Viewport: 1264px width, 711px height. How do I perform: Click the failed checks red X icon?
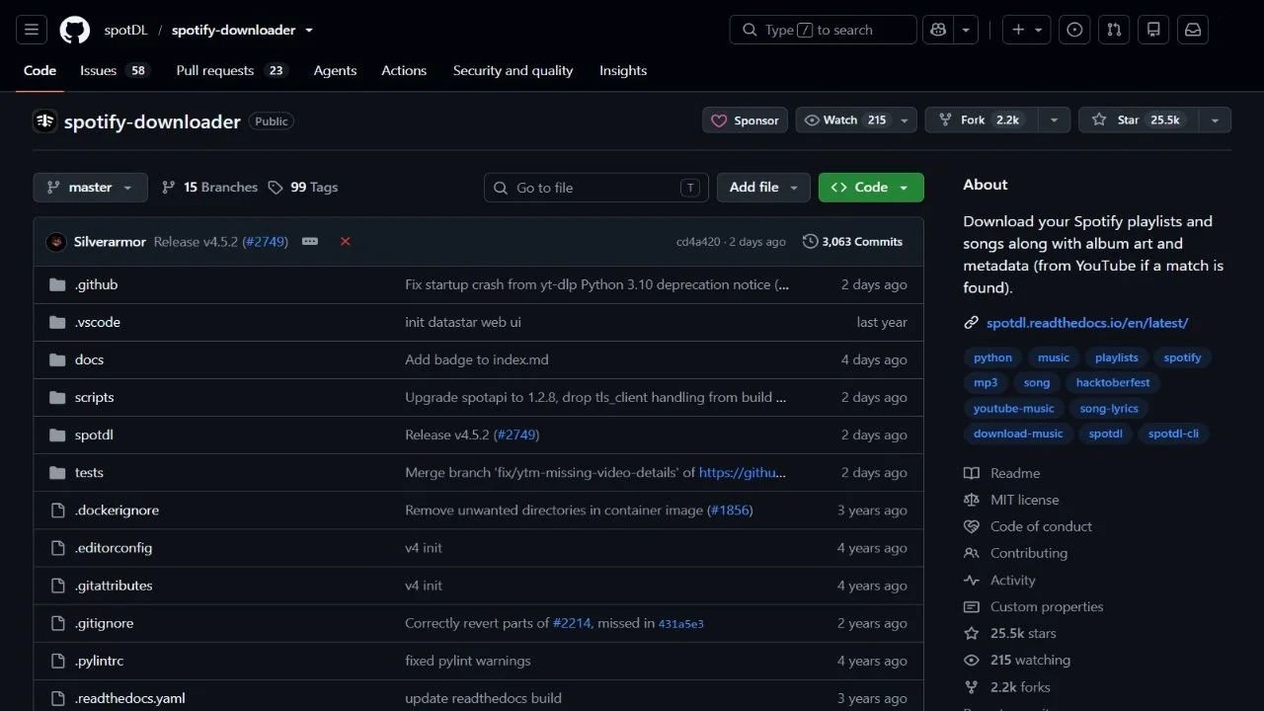(x=345, y=242)
